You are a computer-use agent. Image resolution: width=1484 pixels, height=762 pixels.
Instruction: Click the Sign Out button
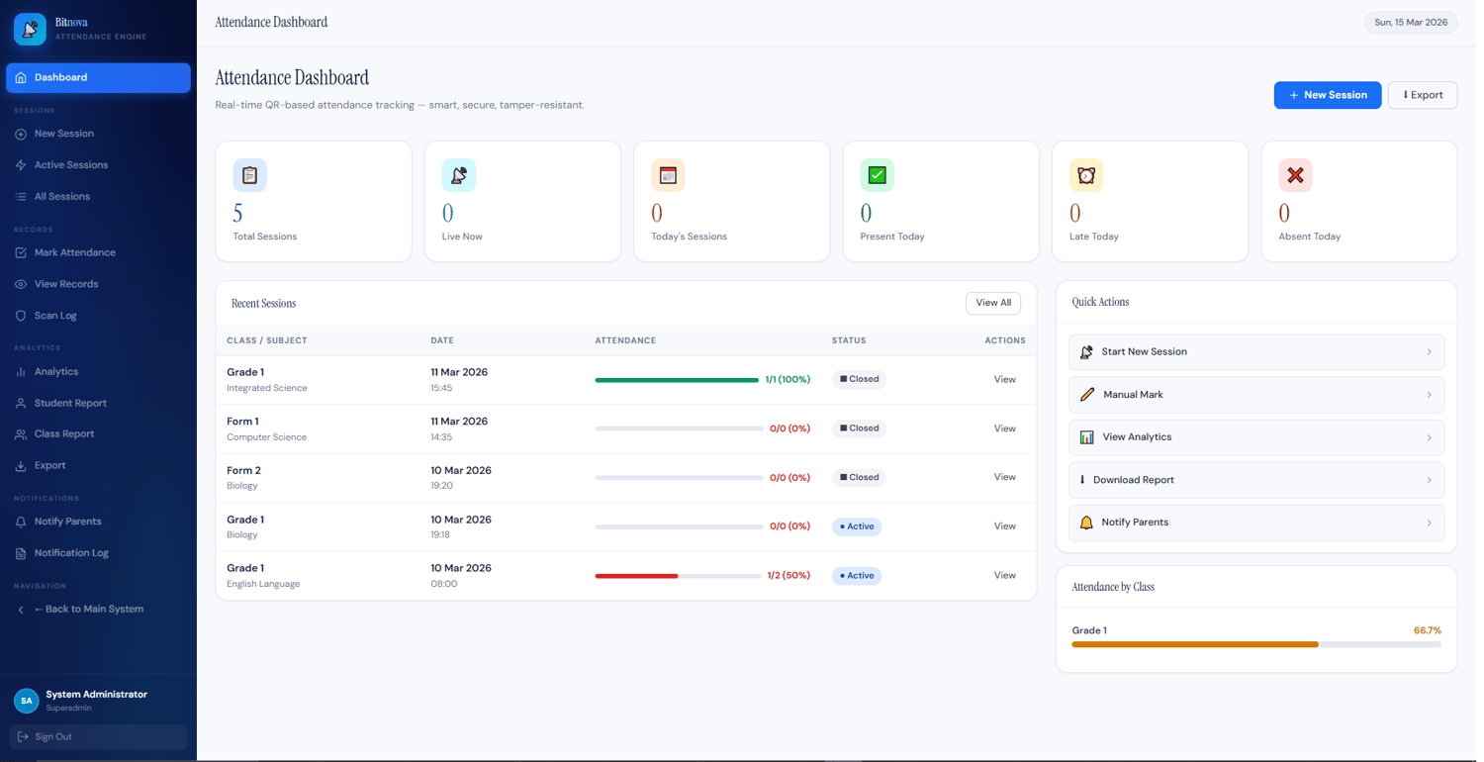coord(98,737)
